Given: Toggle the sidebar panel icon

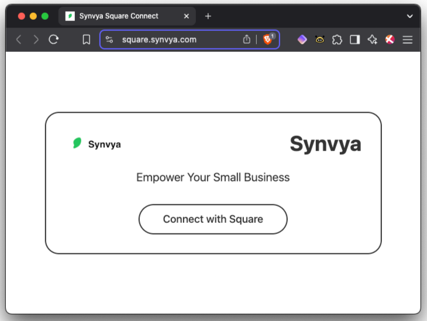Looking at the screenshot, I should point(355,40).
